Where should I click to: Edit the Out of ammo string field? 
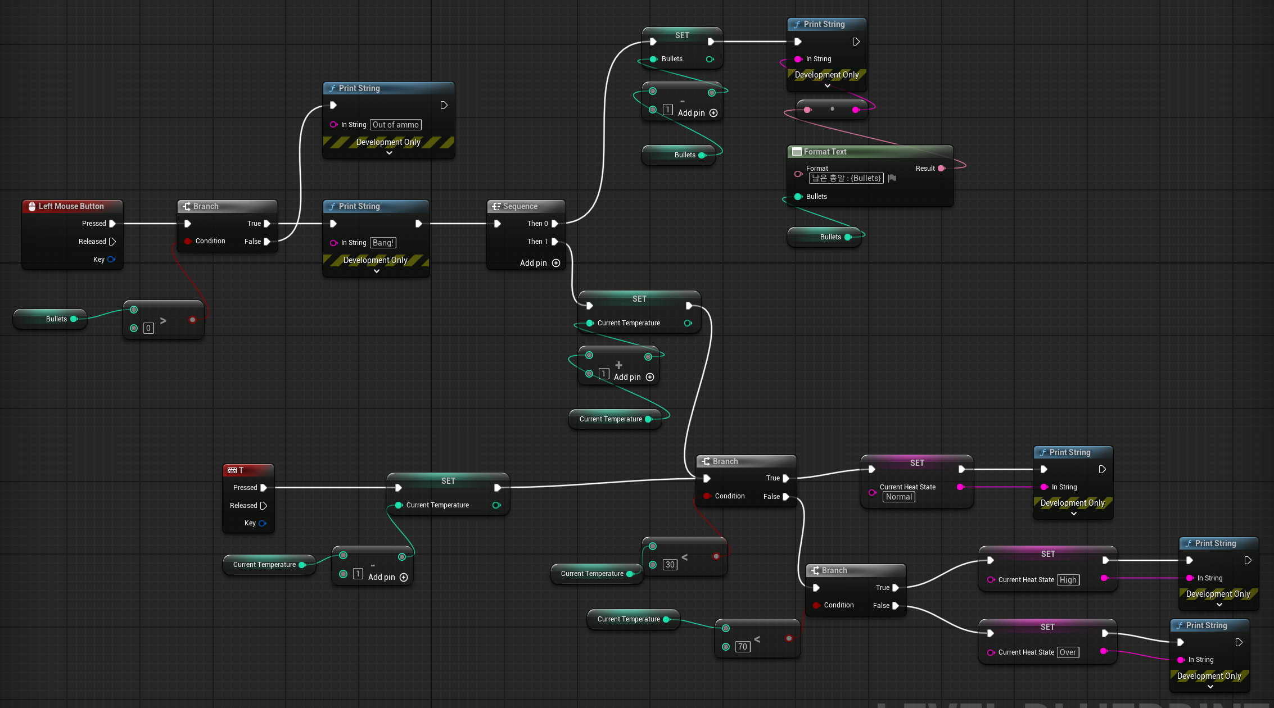pyautogui.click(x=395, y=125)
